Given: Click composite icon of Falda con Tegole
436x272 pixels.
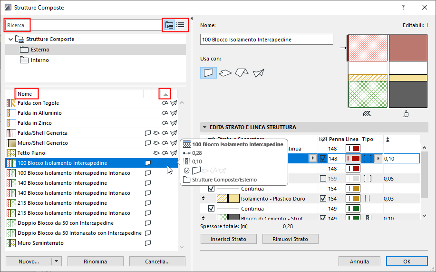Looking at the screenshot, I should pyautogui.click(x=11, y=103).
